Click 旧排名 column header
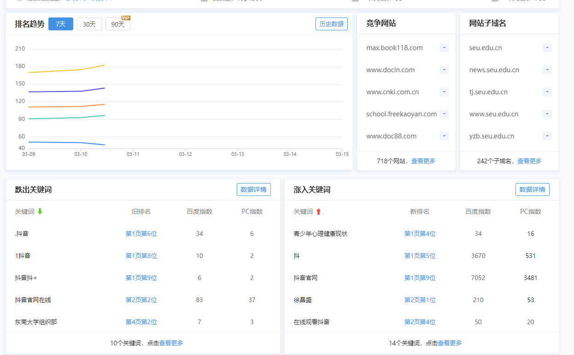Screen dimensions: 574x355 coord(141,212)
